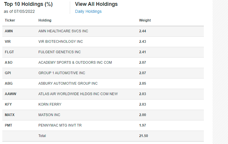Select the 2.43 weight value
The height and width of the screenshot is (144, 228).
[142, 42]
